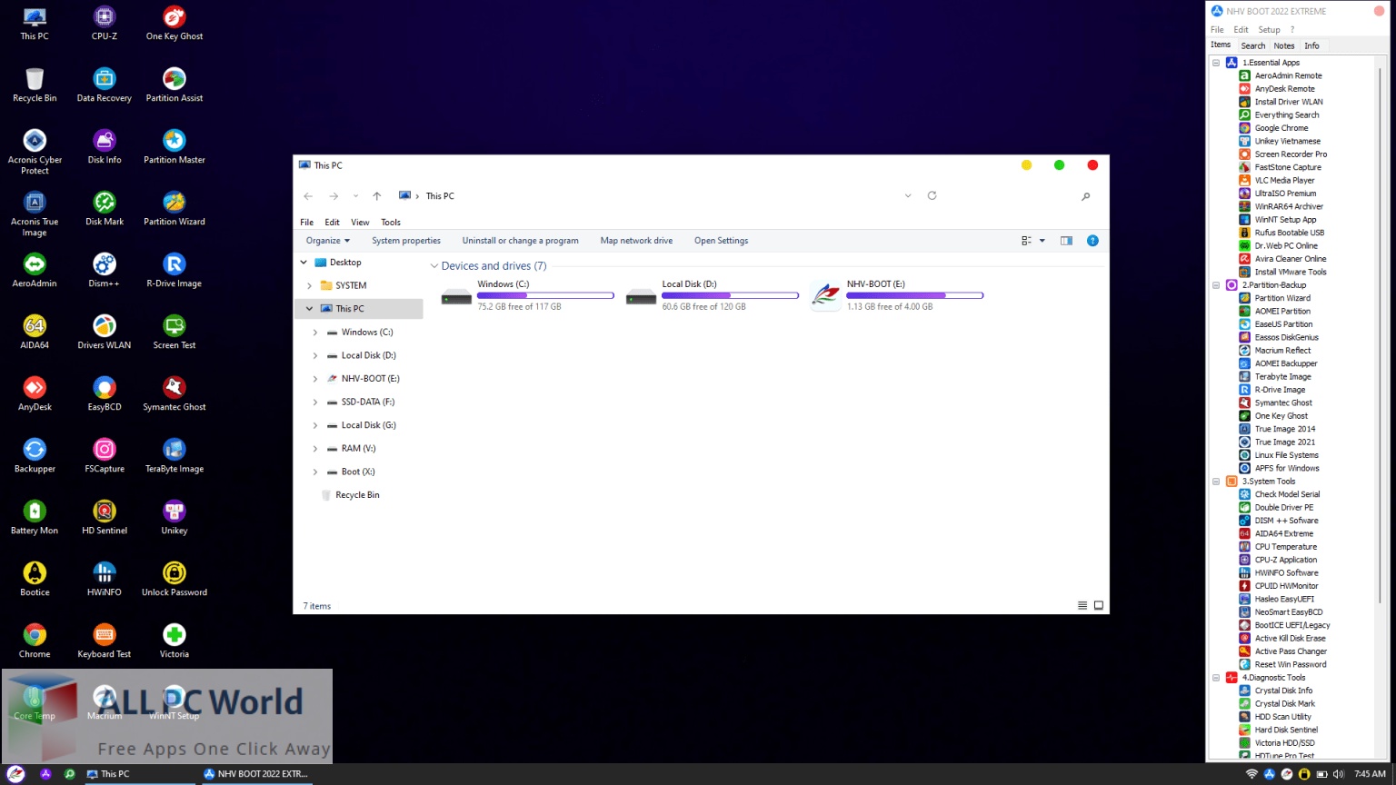Switch to details view in status bar
Screen dimensions: 1396x785
coord(1082,606)
